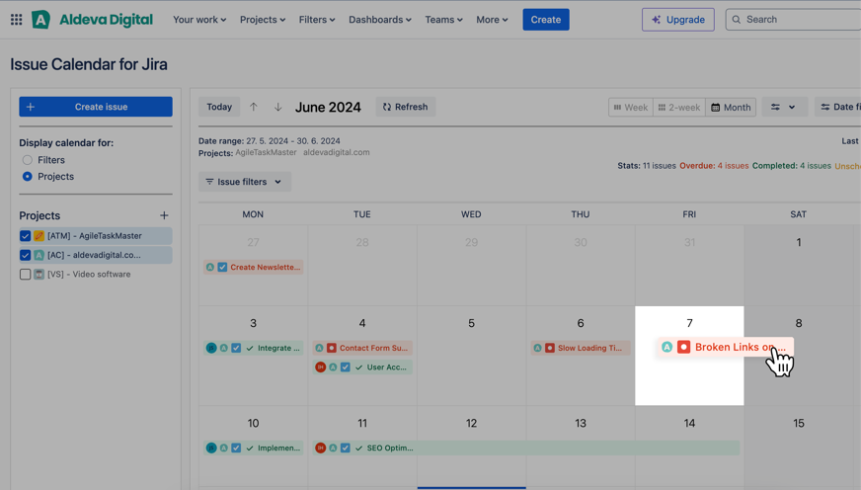Click the task icon on SEO Optim issue
Screen dimensions: 861x490
pos(346,448)
